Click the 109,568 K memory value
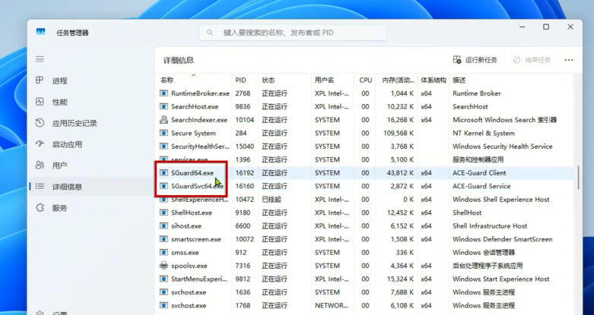594x315 pixels. point(399,133)
